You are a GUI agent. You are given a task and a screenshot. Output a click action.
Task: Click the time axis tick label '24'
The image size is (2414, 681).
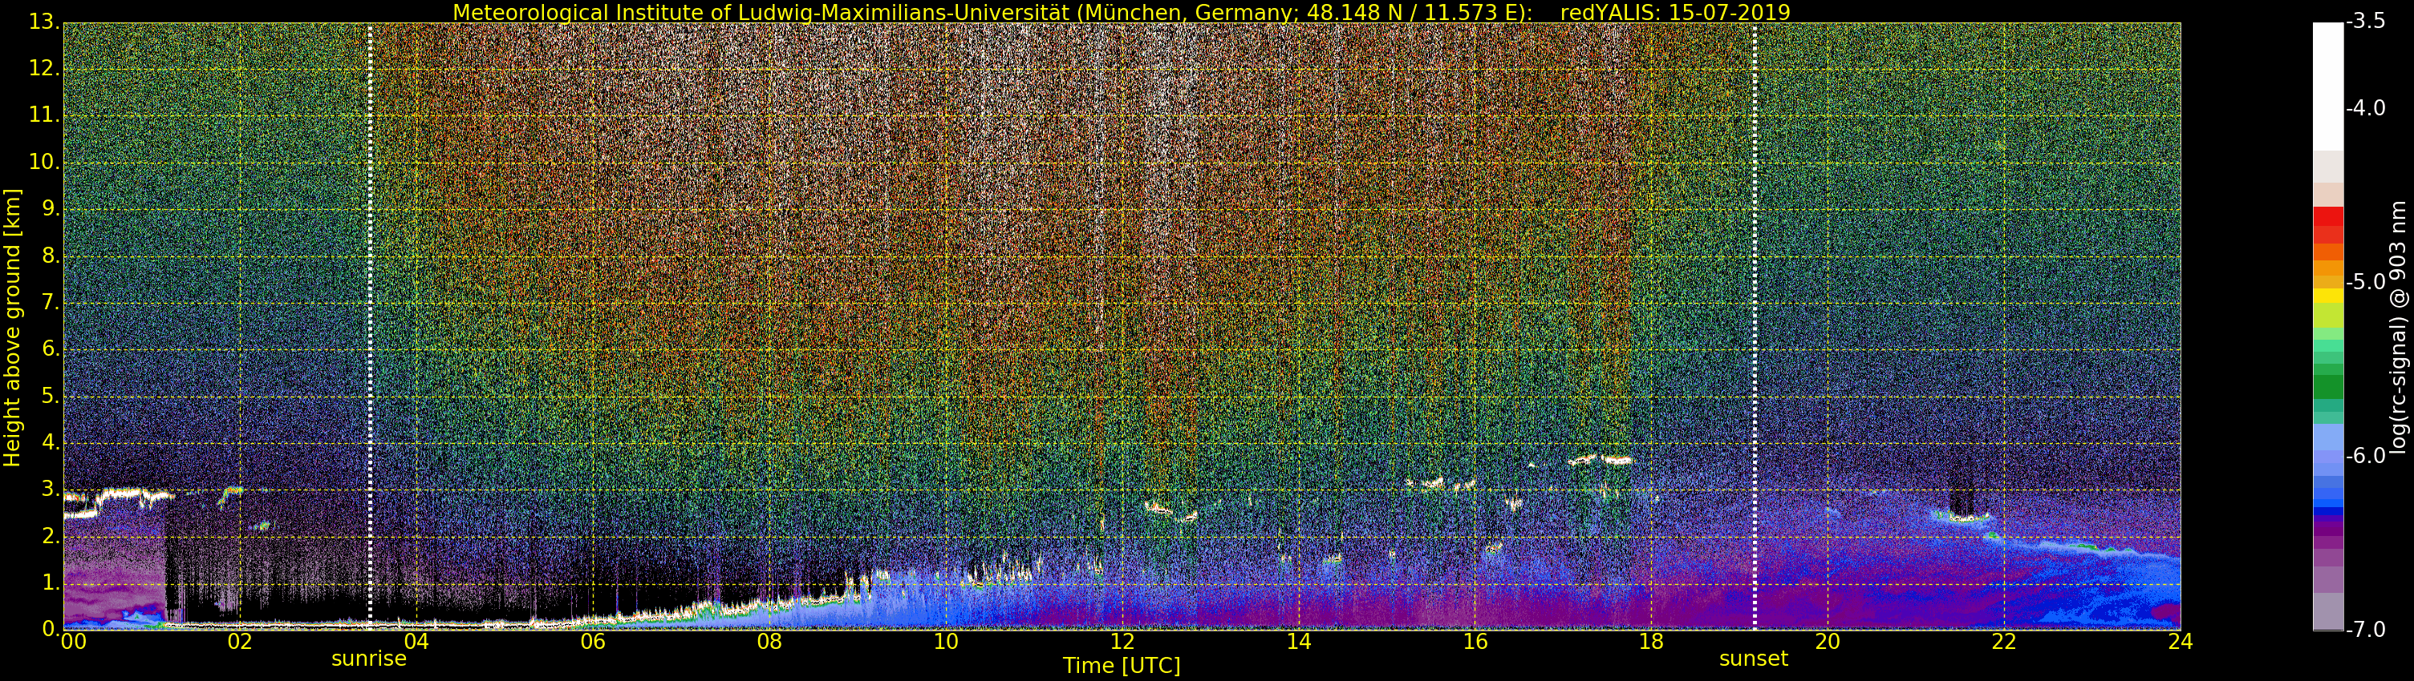coord(2180,642)
